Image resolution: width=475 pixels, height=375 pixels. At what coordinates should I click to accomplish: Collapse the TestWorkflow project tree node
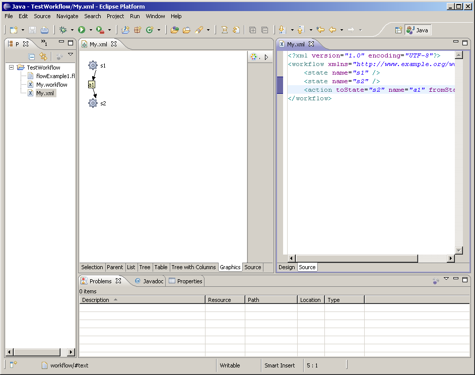[12, 68]
